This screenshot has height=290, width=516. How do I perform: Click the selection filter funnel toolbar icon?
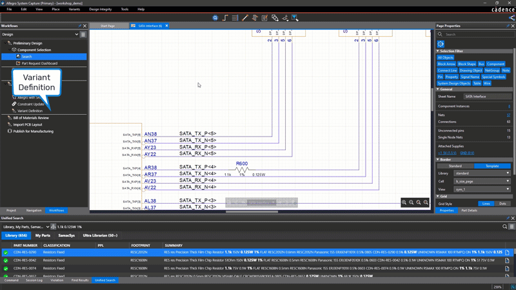coord(295,18)
